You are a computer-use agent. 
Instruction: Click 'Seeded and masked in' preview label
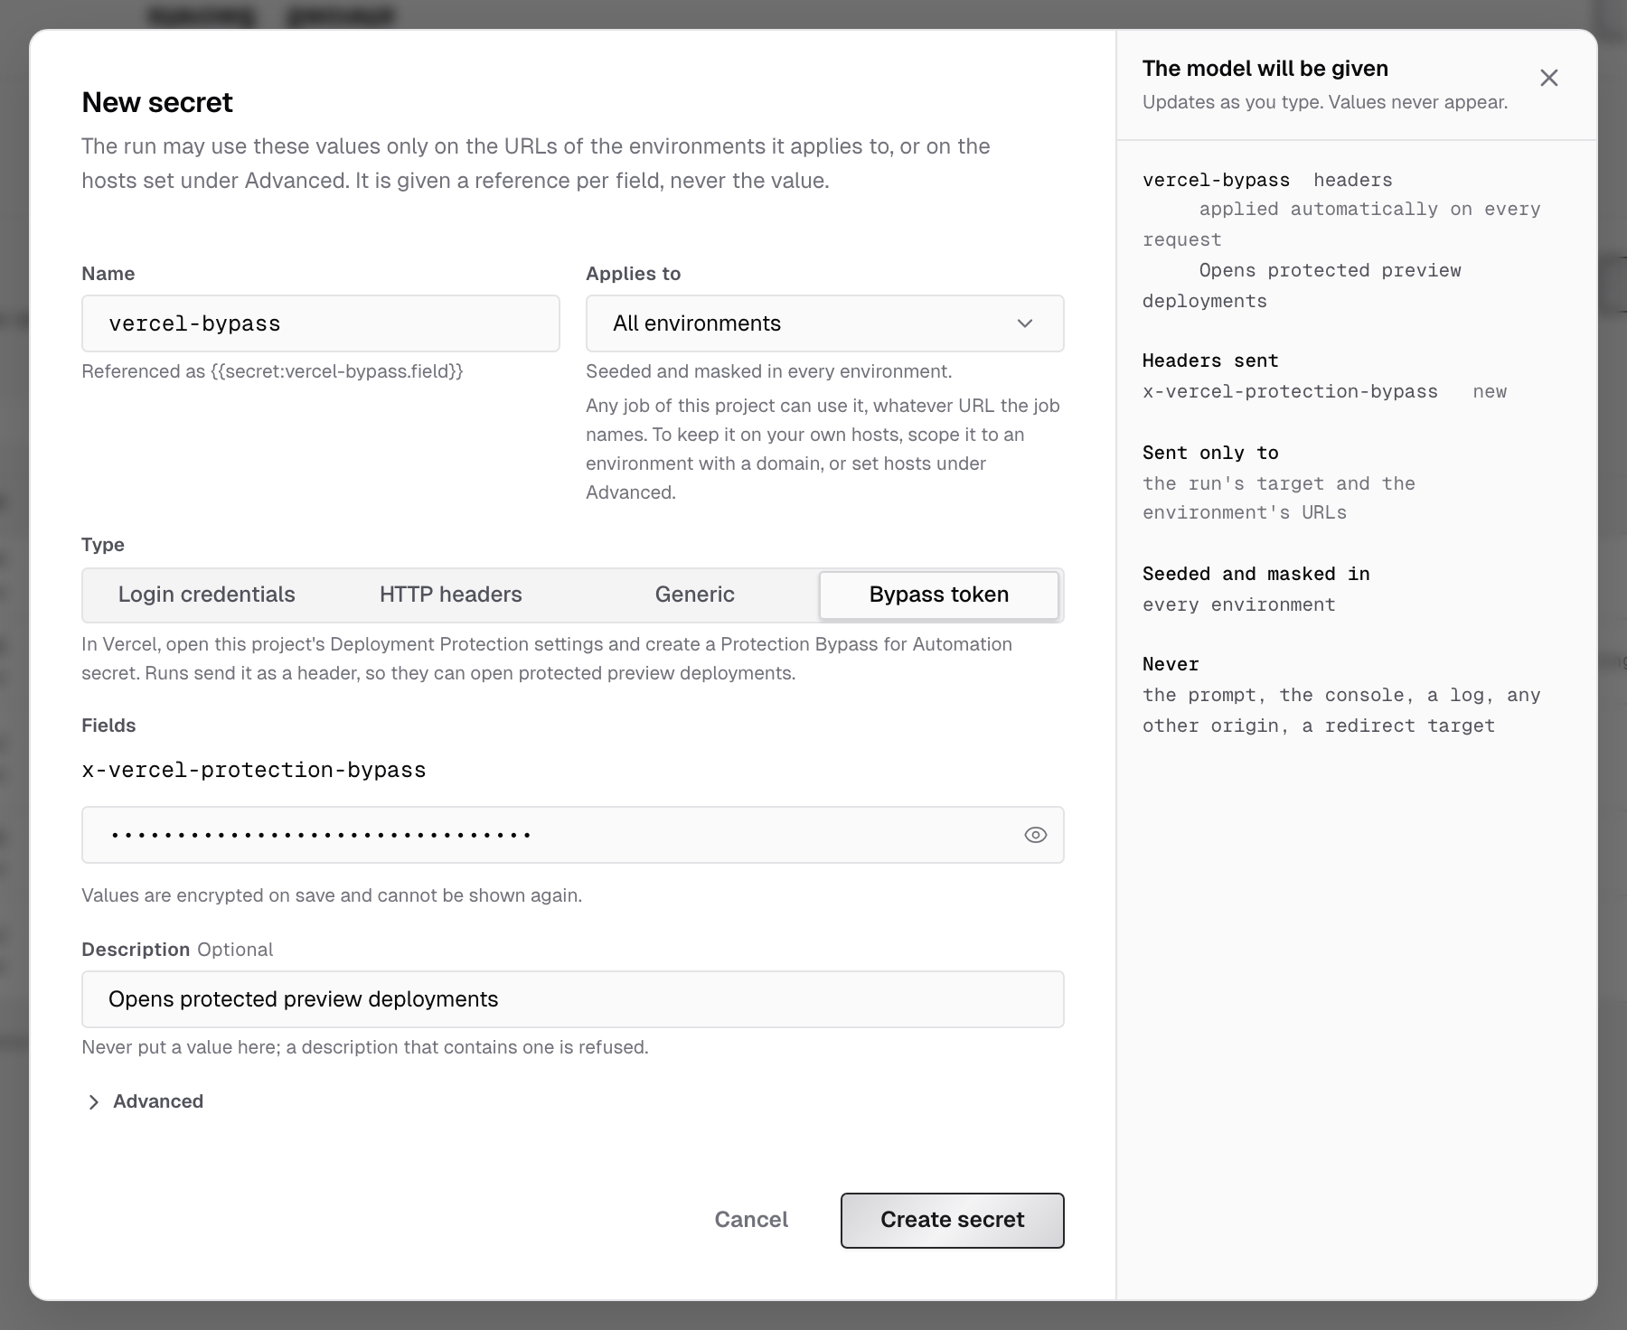(x=1256, y=574)
